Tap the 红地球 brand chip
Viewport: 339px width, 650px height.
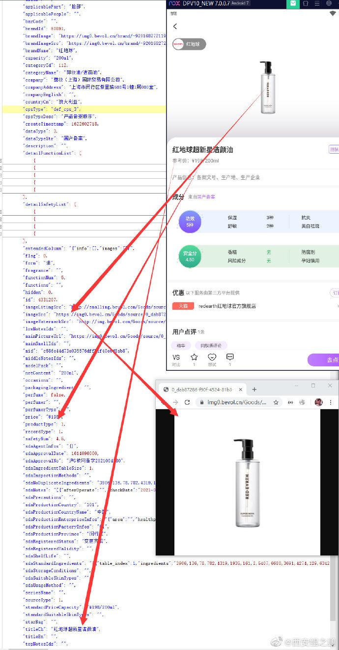[189, 44]
